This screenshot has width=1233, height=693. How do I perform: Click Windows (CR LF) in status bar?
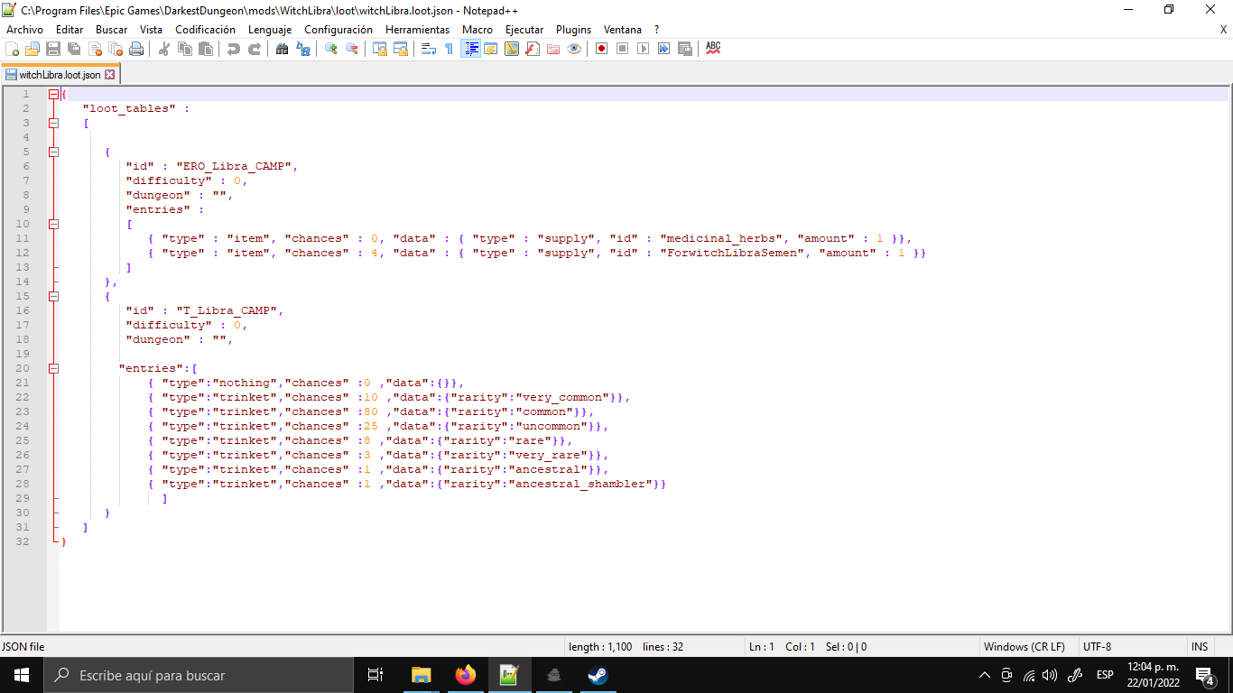(1024, 646)
